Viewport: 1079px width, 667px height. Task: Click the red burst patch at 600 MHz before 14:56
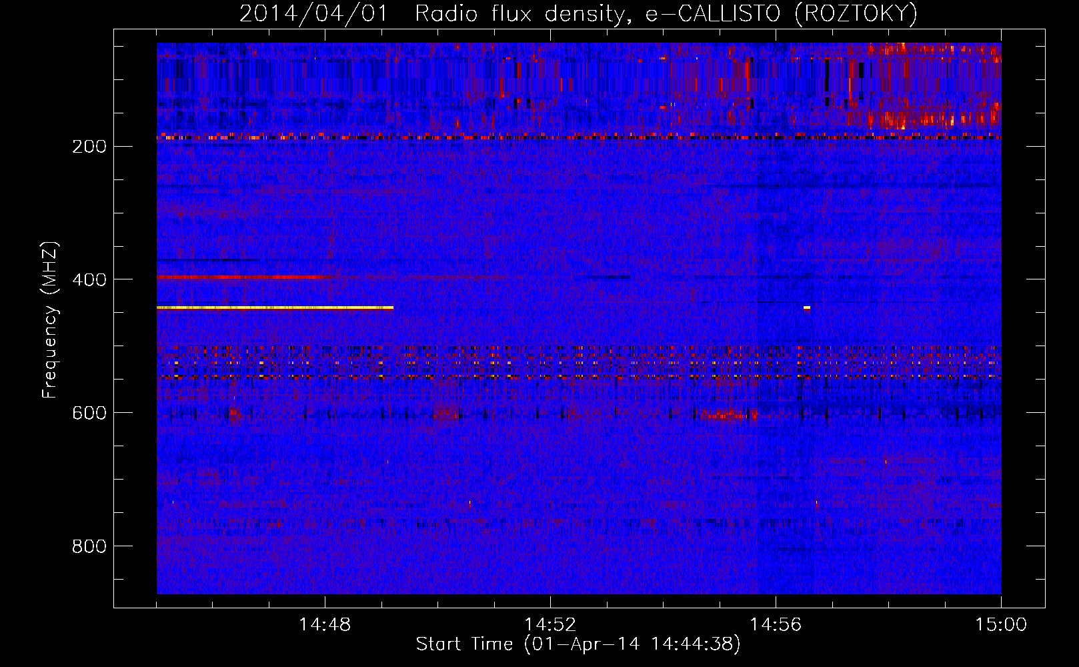728,416
